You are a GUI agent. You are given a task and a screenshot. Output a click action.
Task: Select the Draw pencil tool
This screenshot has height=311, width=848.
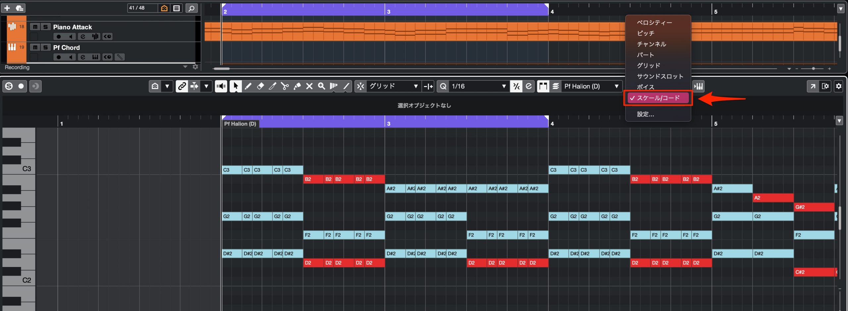tap(248, 86)
